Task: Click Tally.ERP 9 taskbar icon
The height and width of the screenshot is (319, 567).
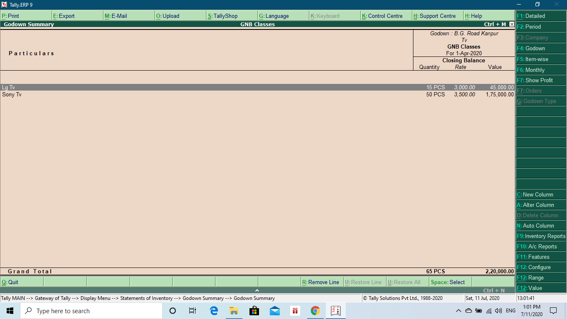Action: pos(335,311)
